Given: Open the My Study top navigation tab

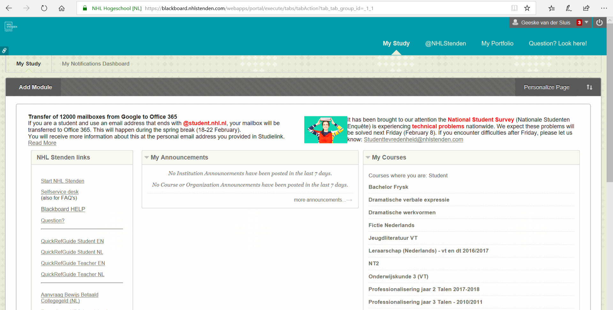Looking at the screenshot, I should [396, 43].
